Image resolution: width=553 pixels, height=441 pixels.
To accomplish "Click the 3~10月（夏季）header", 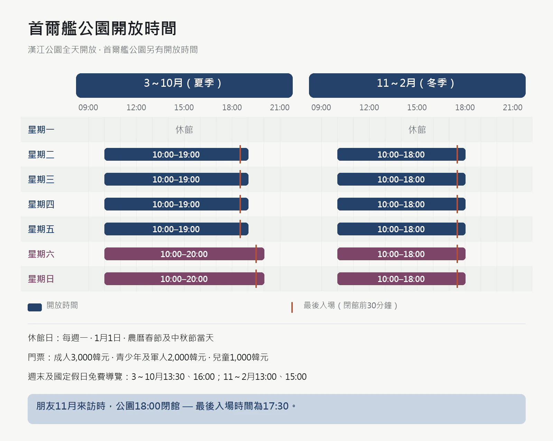I will coord(184,85).
